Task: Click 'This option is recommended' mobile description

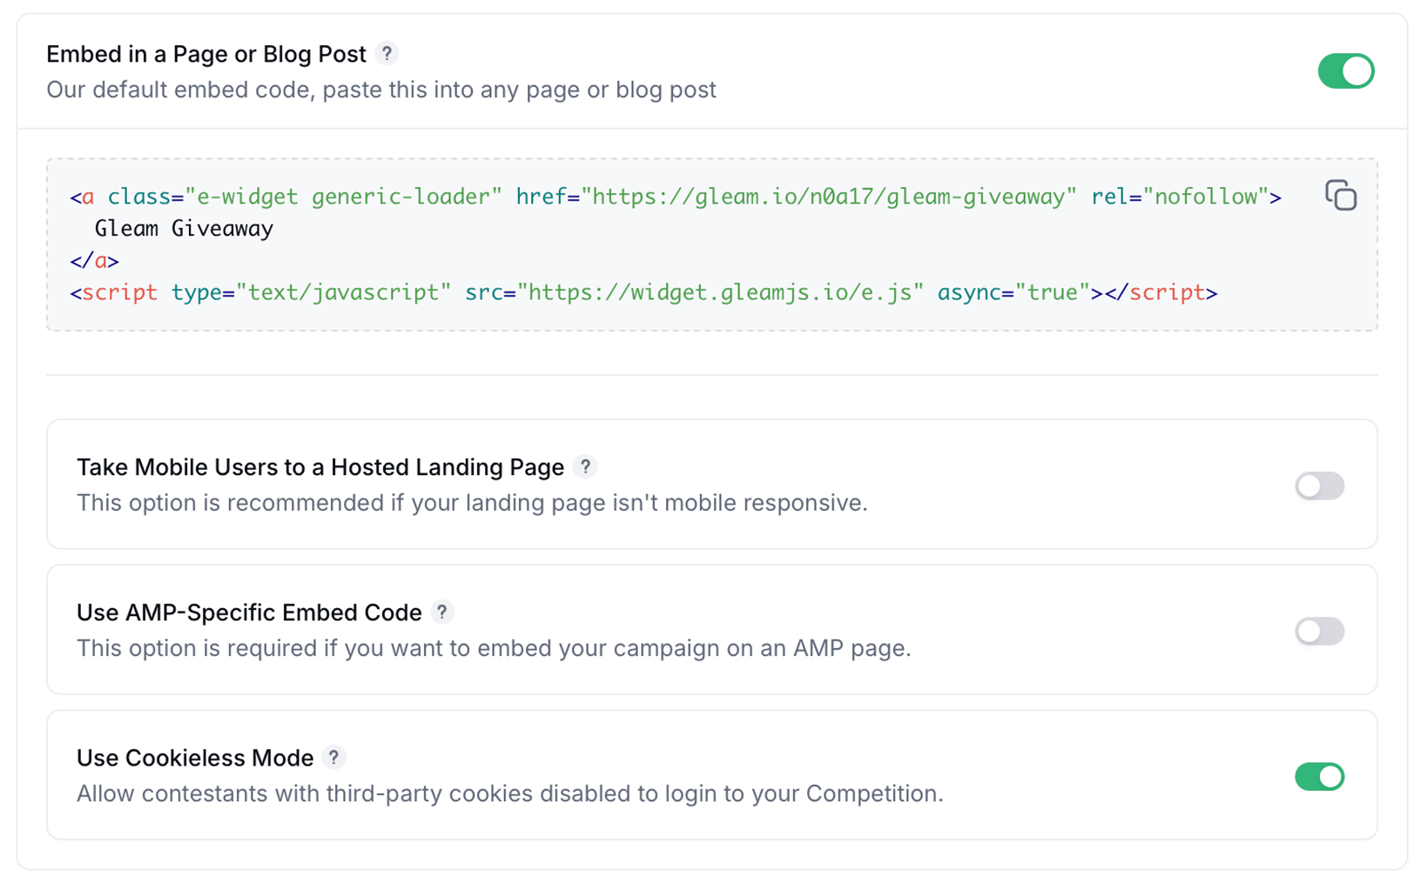Action: (x=472, y=503)
